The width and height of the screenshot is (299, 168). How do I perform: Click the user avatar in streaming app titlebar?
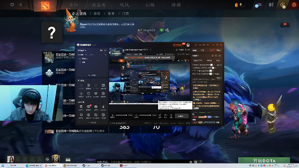188,45
